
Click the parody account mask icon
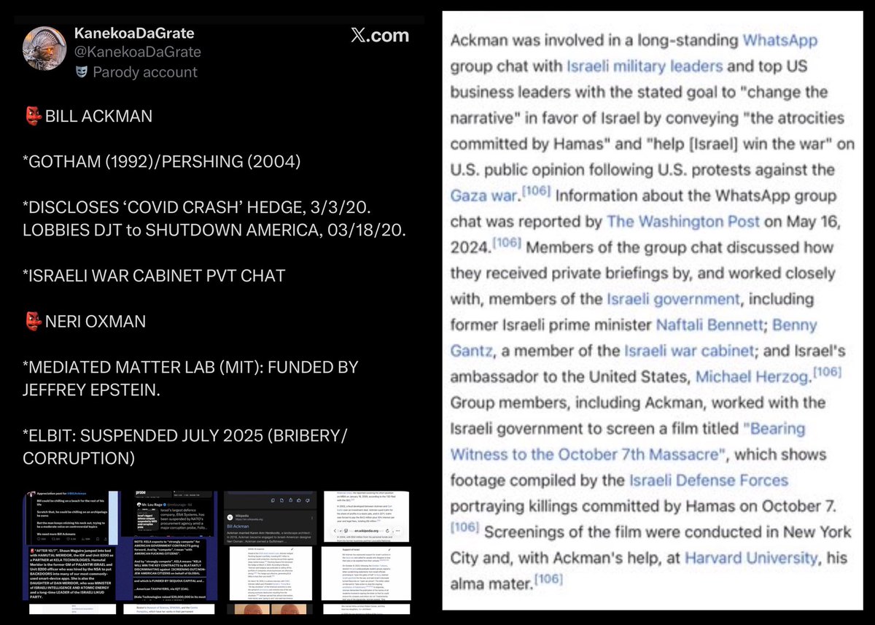81,72
